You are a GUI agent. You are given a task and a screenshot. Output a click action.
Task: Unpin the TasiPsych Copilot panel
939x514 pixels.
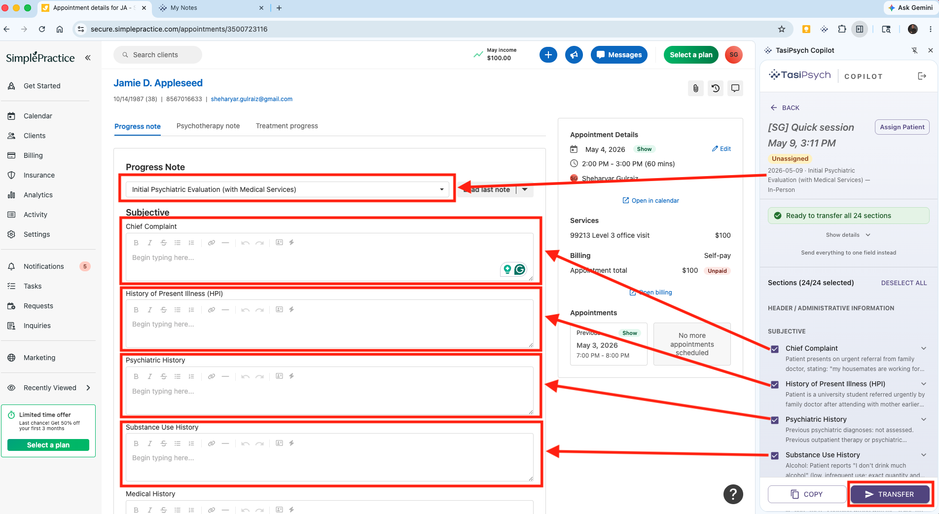click(x=914, y=50)
